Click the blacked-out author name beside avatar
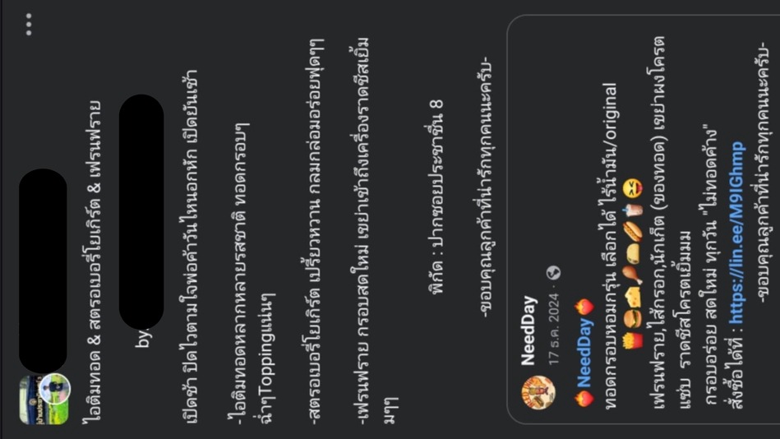The image size is (780, 439). 43,270
